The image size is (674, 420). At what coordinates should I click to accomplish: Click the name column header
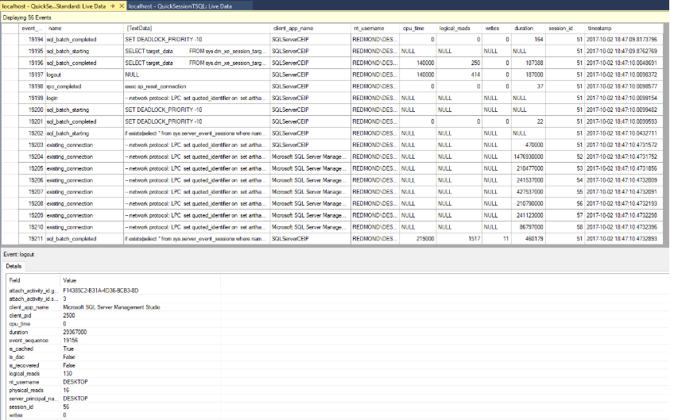click(x=55, y=28)
